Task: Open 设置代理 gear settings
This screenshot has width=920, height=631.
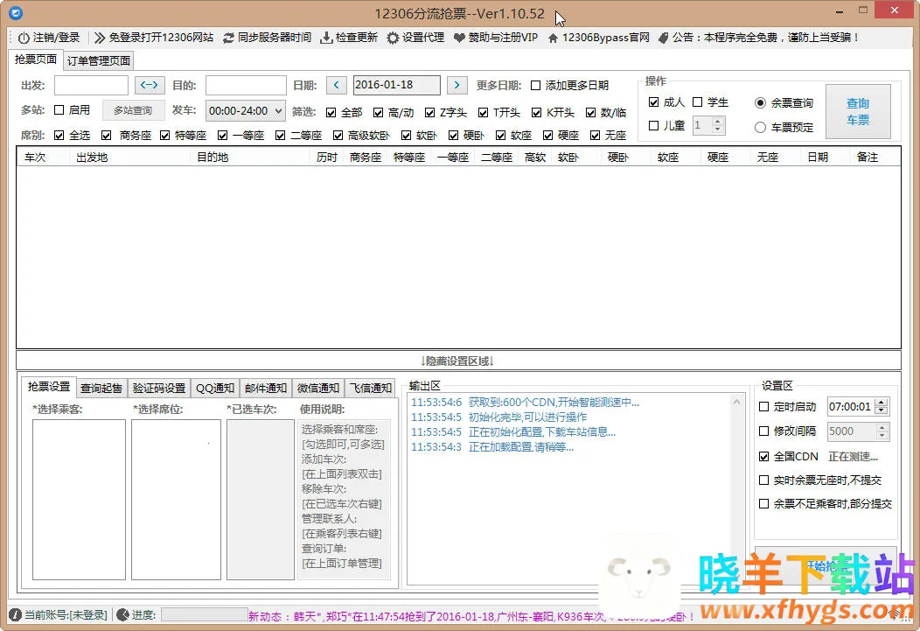Action: tap(394, 38)
